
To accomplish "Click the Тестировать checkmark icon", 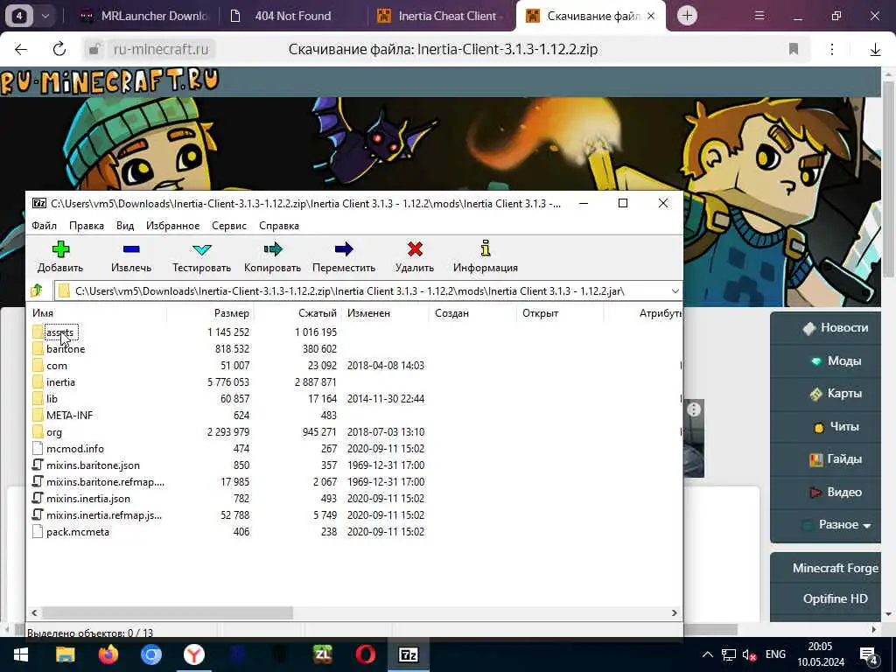I will [202, 249].
